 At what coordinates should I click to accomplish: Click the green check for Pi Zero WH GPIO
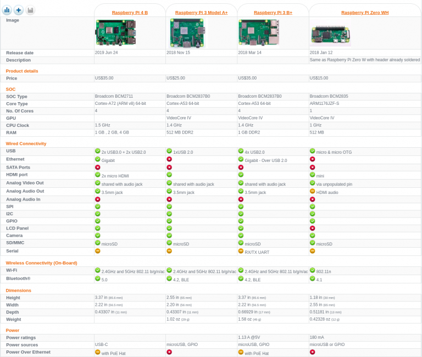(313, 221)
